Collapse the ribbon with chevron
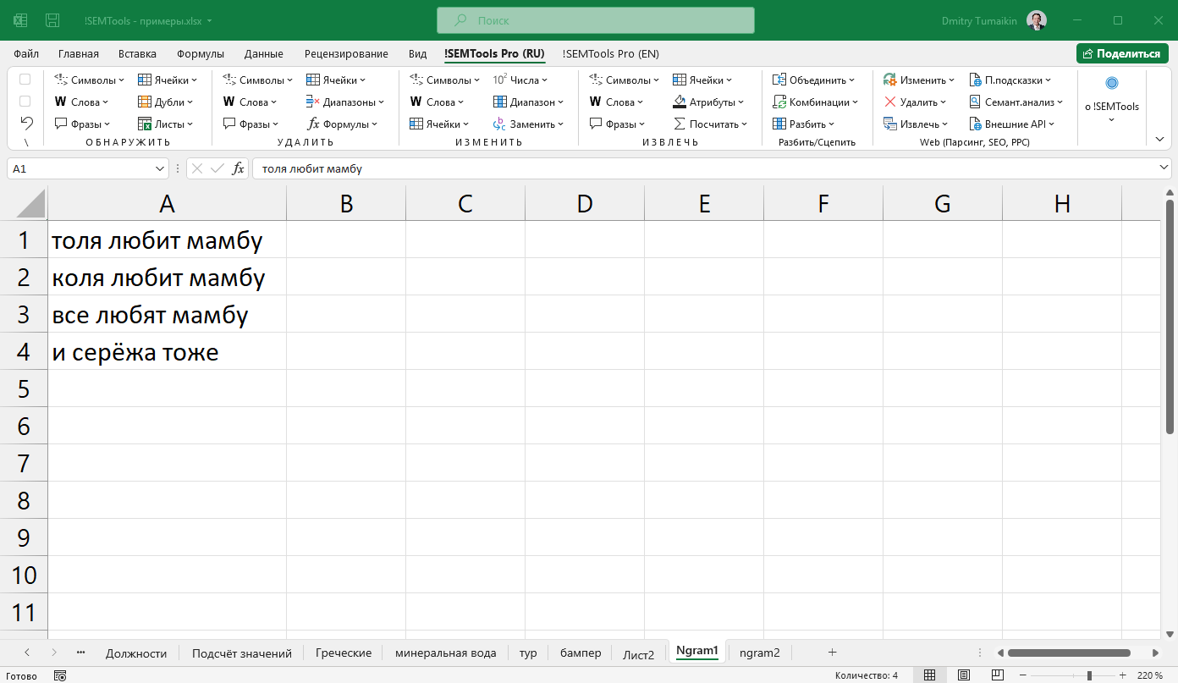 coord(1159,138)
